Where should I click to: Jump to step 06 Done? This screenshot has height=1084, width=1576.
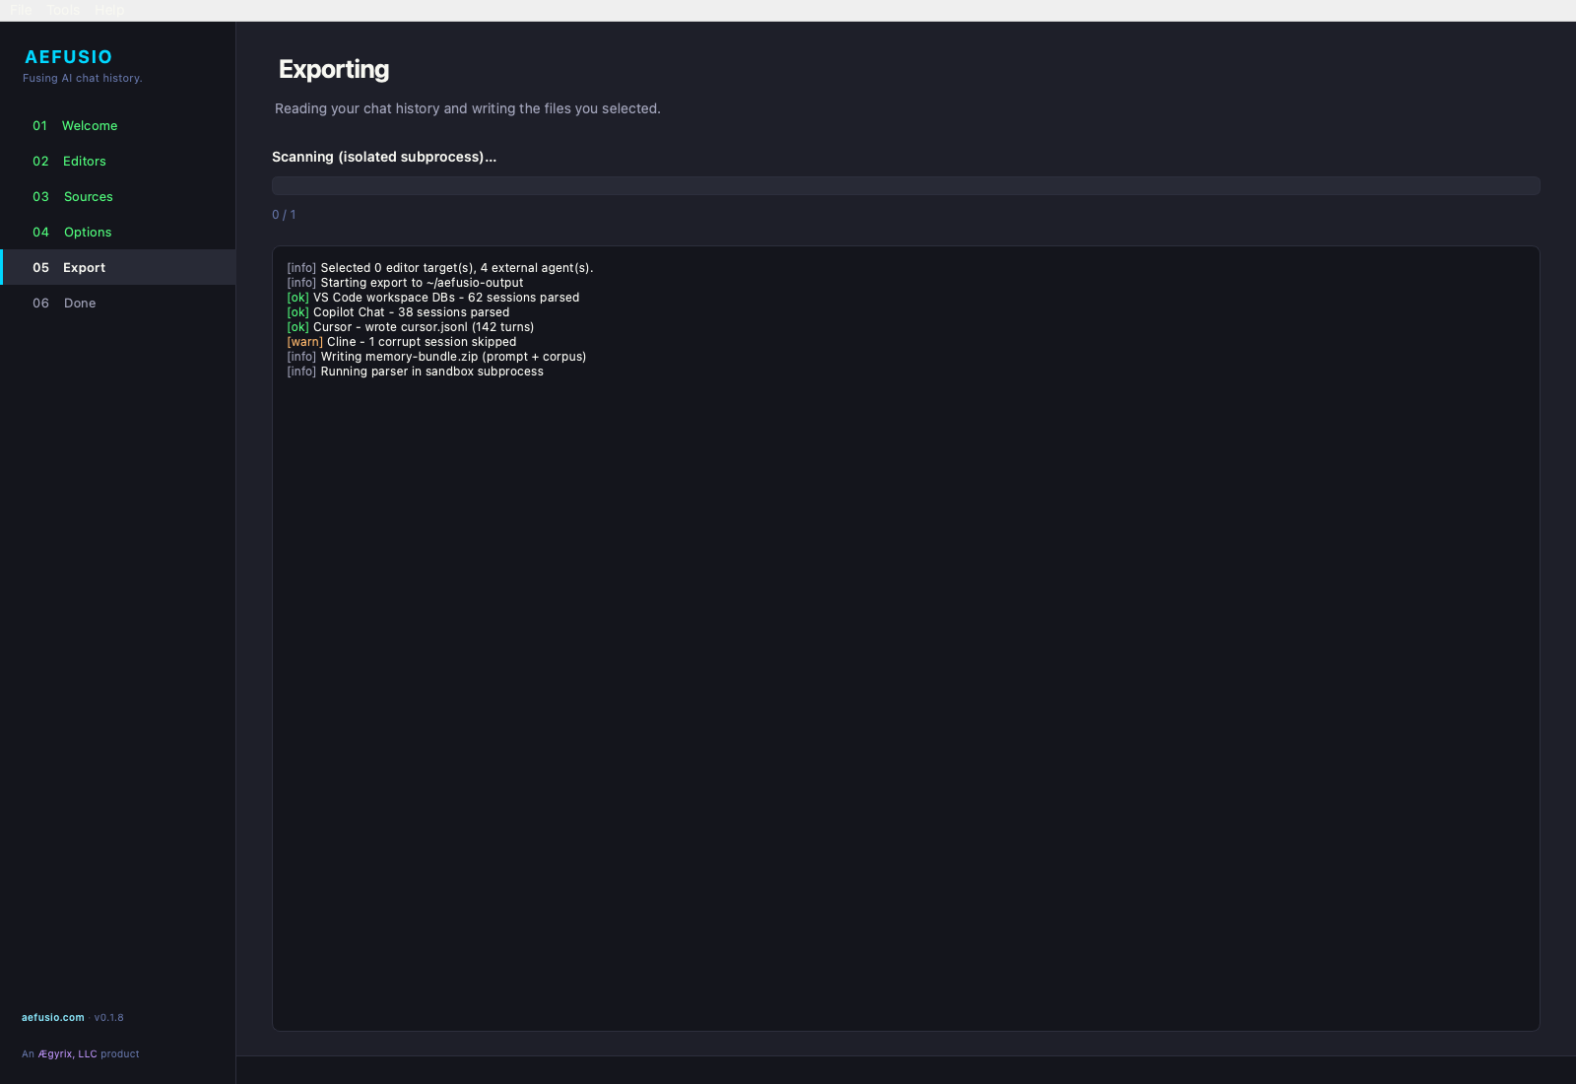(x=79, y=303)
